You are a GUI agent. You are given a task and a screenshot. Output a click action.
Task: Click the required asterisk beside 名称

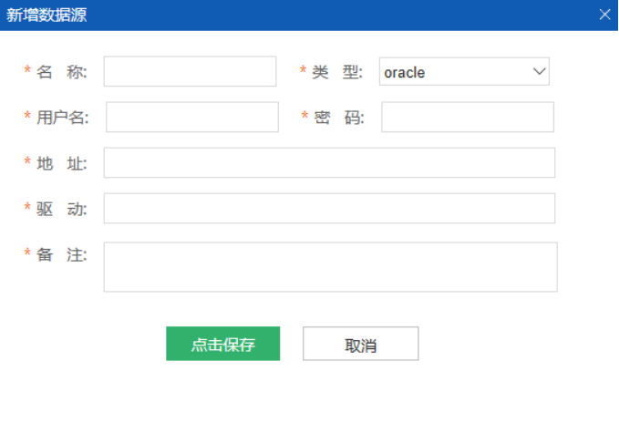(x=27, y=72)
